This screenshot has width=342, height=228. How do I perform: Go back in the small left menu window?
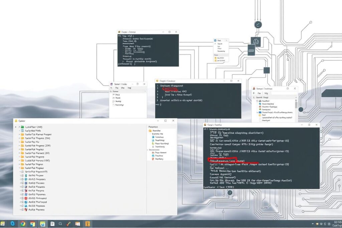click(x=112, y=88)
